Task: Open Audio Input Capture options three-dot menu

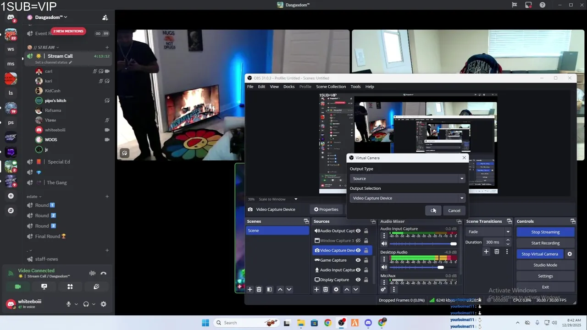Action: [384, 236]
